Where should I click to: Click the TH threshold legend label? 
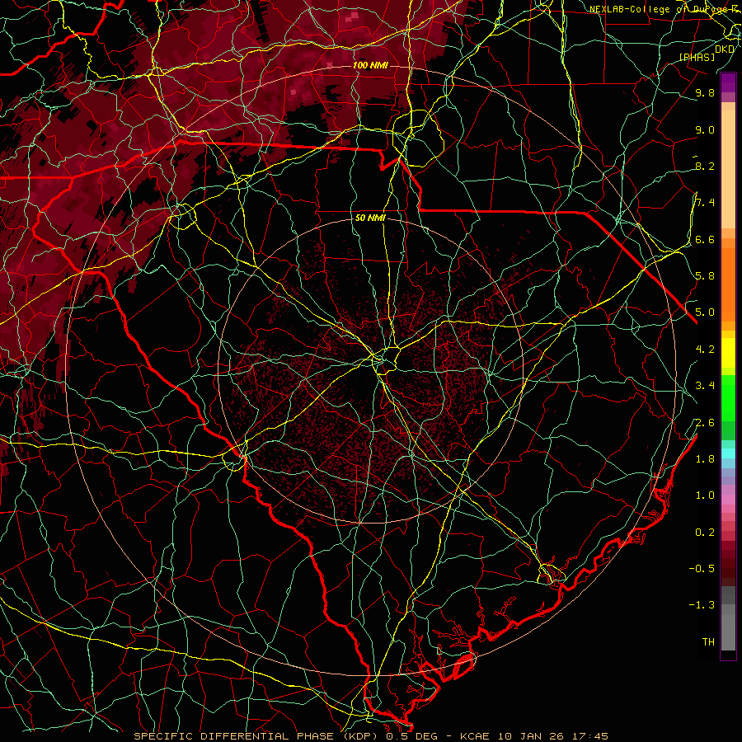pyautogui.click(x=708, y=642)
